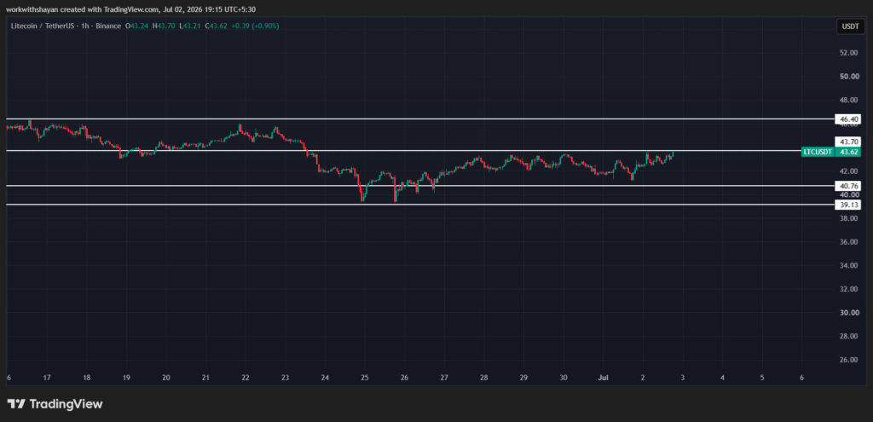Click the 52.00 price axis label
The height and width of the screenshot is (422, 873).
(848, 53)
